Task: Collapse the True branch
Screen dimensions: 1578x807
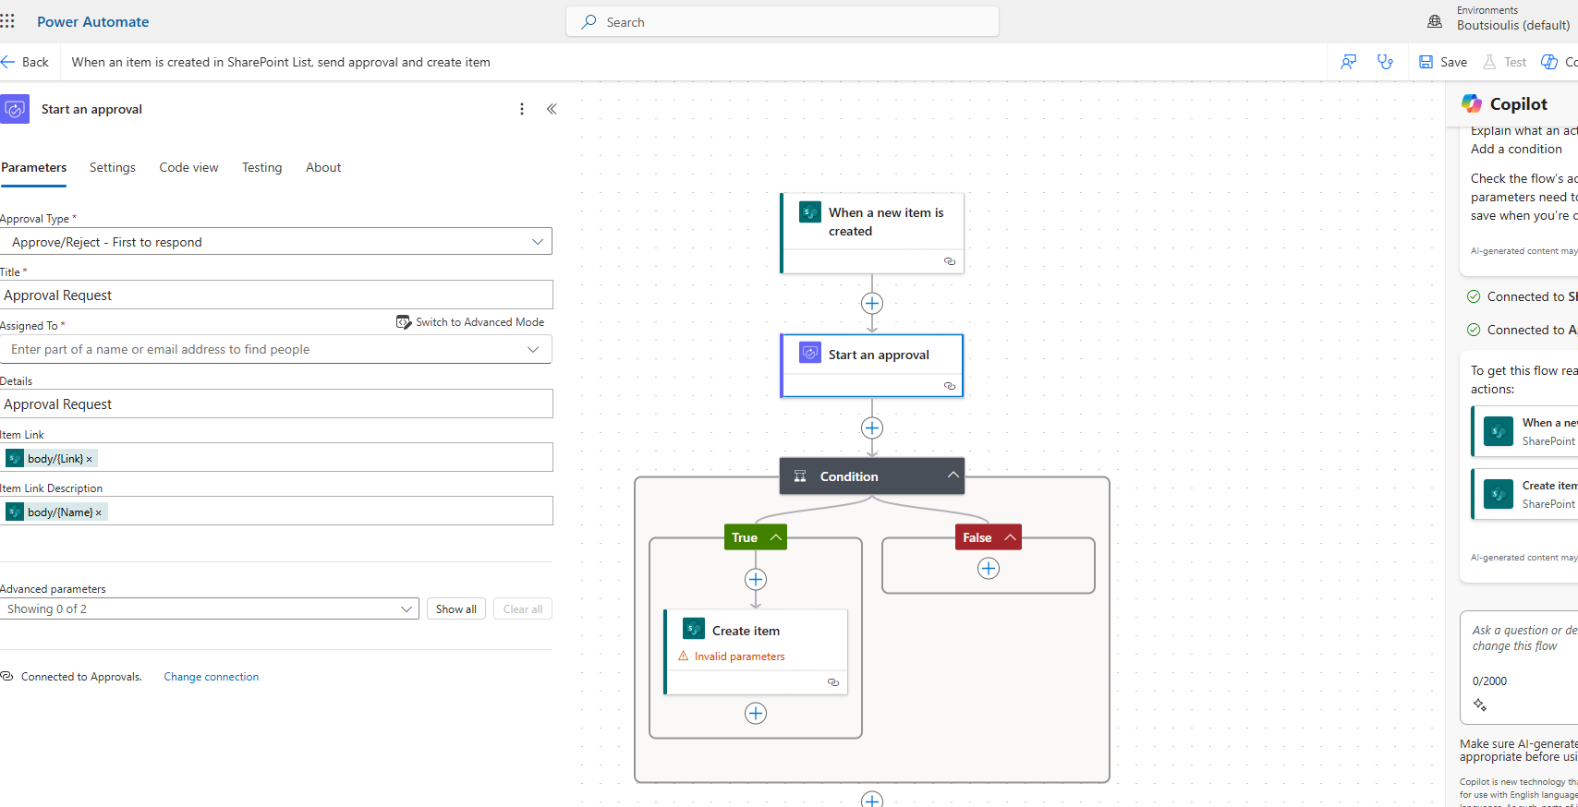Action: pyautogui.click(x=776, y=537)
